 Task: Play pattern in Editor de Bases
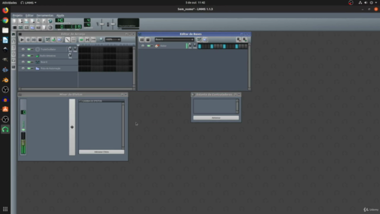[142, 40]
